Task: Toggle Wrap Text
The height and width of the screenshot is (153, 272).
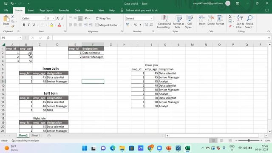Action: (103, 18)
